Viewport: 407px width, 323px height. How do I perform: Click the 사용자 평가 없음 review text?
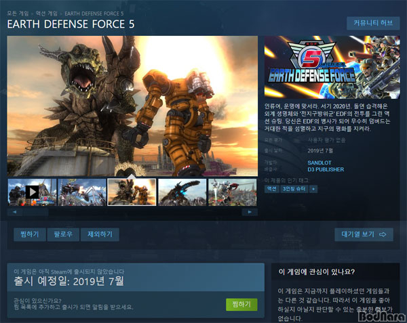click(326, 140)
